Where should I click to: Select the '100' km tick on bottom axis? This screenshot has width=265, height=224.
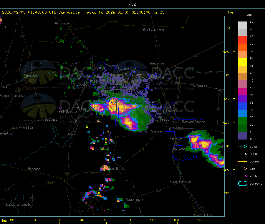[x=153, y=220]
